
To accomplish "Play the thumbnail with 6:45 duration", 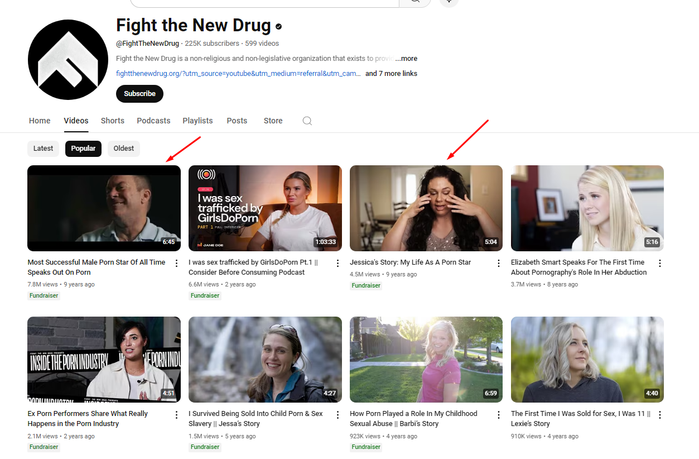I will click(x=104, y=208).
